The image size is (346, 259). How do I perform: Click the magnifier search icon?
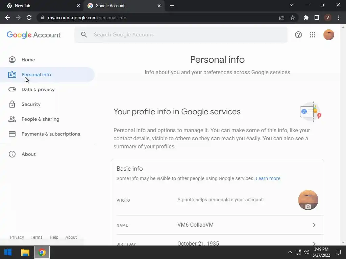(x=84, y=35)
